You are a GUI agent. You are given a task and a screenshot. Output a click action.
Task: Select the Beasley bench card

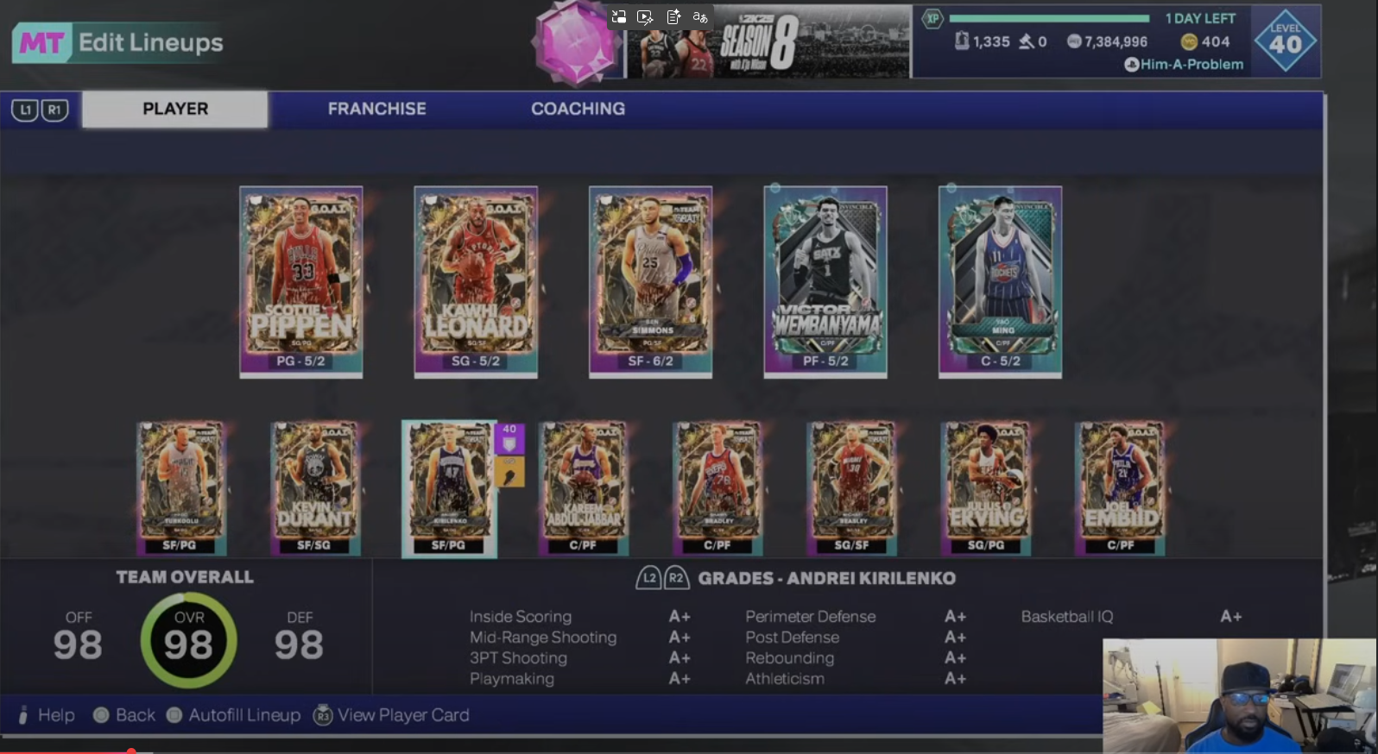(x=852, y=488)
